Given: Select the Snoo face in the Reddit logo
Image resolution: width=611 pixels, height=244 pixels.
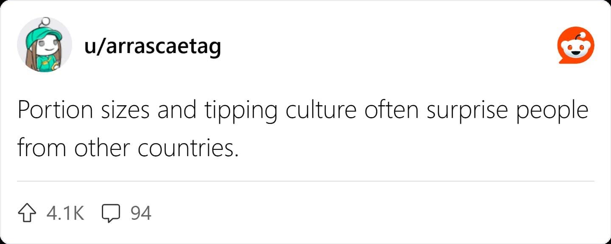Looking at the screenshot, I should coord(576,48).
